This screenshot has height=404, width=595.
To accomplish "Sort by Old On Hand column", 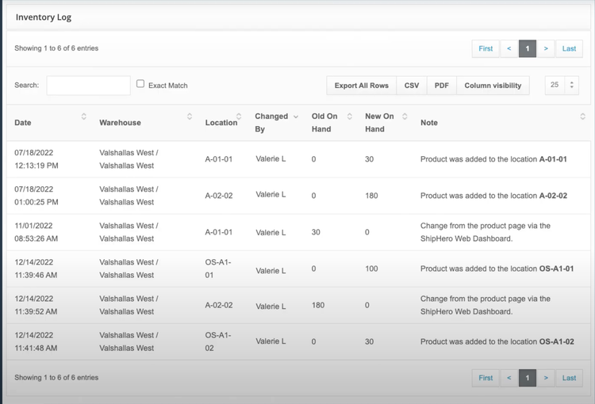I will (x=349, y=116).
